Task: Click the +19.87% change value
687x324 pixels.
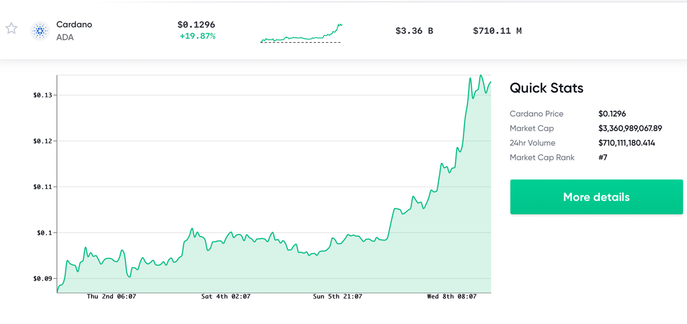Action: (197, 36)
